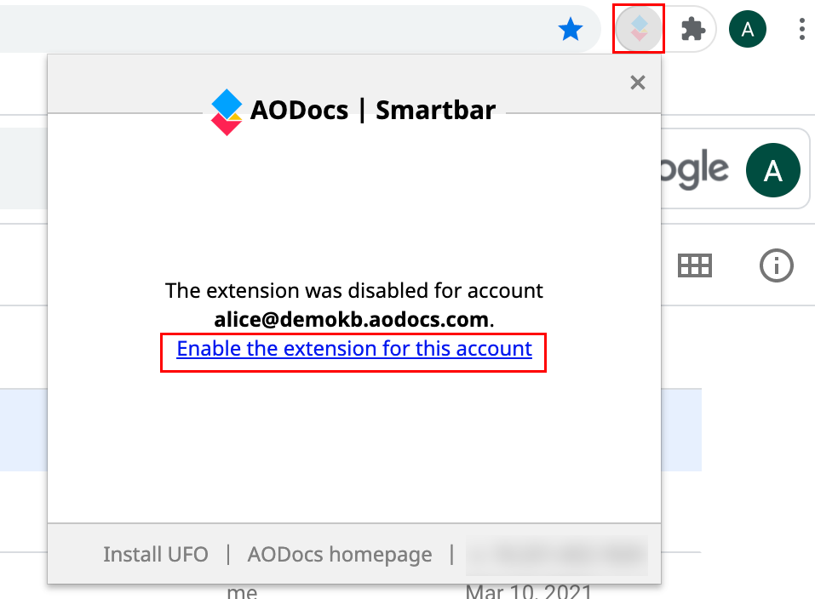The height and width of the screenshot is (599, 815).
Task: Click the Smartbar title text
Action: (435, 110)
